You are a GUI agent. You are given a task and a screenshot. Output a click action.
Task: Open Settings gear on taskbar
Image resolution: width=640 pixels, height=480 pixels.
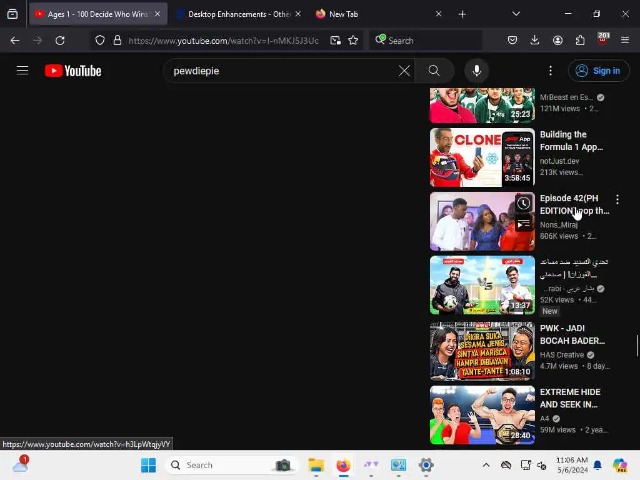coord(426,465)
